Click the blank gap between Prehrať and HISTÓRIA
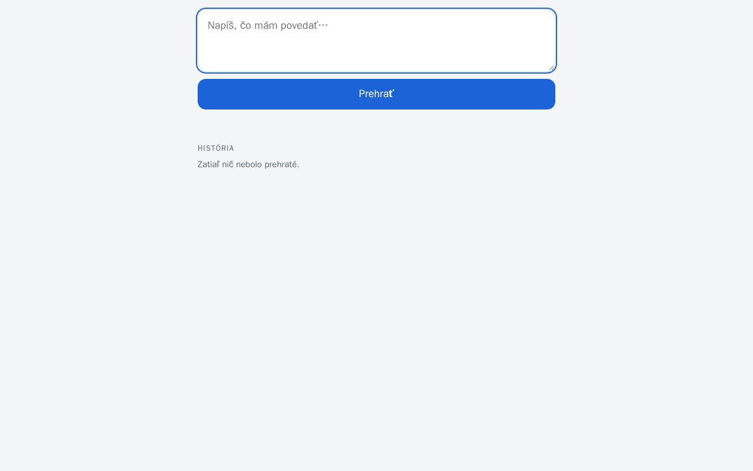 (x=376, y=127)
